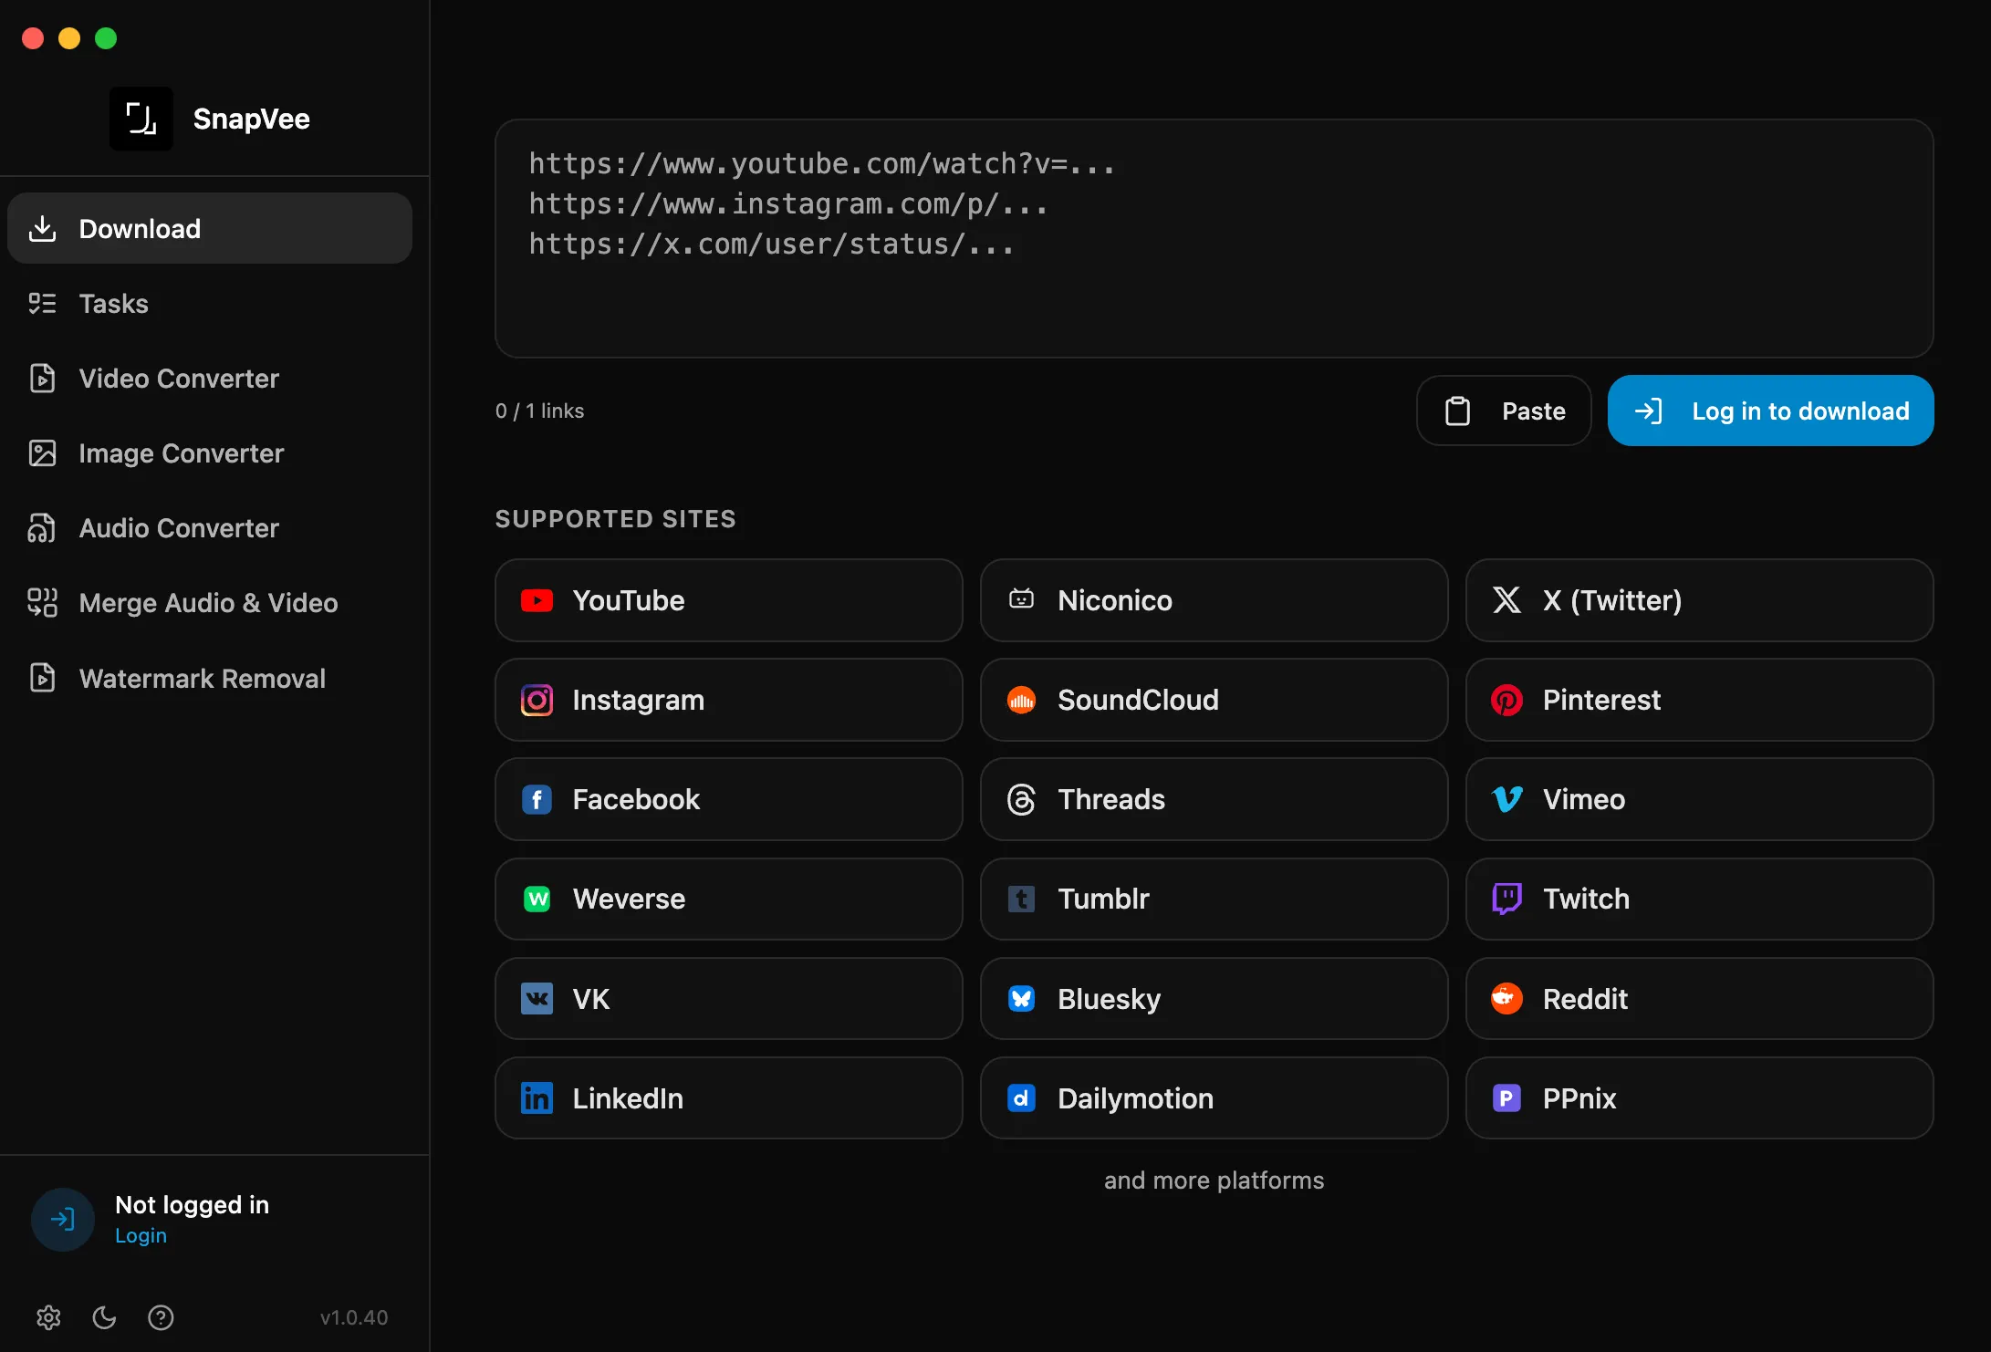Click Log in to download
Screen dimensions: 1991x1352
point(1770,411)
